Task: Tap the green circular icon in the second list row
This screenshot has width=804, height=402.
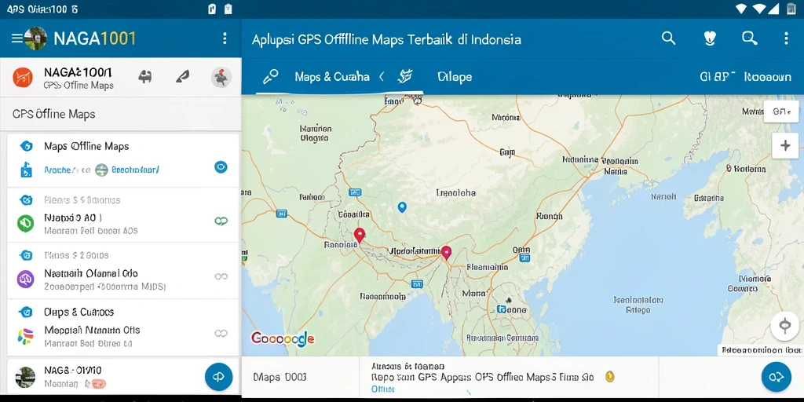Action: (26, 223)
